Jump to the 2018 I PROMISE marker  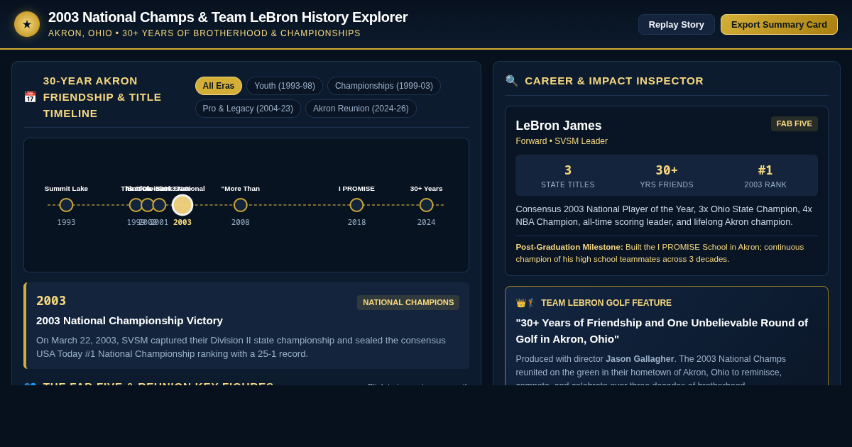(356, 205)
